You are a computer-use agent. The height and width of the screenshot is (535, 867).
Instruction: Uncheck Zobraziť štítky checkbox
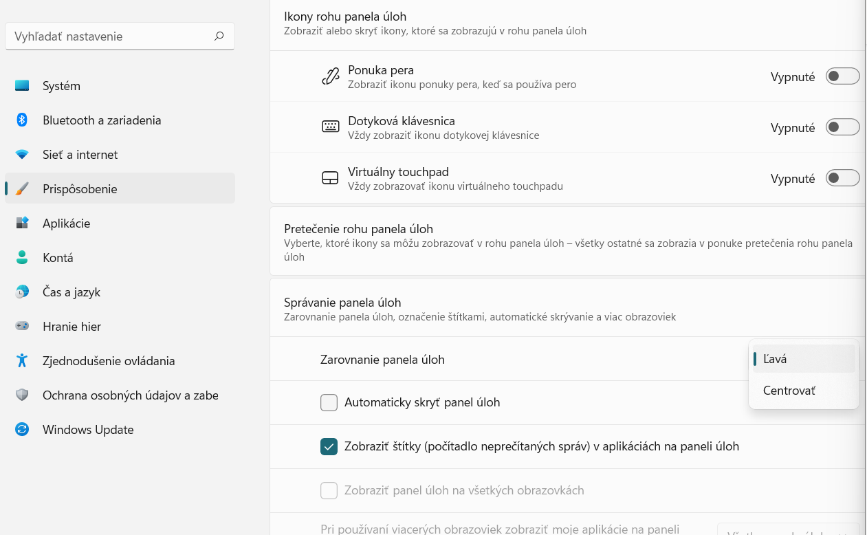pyautogui.click(x=329, y=446)
